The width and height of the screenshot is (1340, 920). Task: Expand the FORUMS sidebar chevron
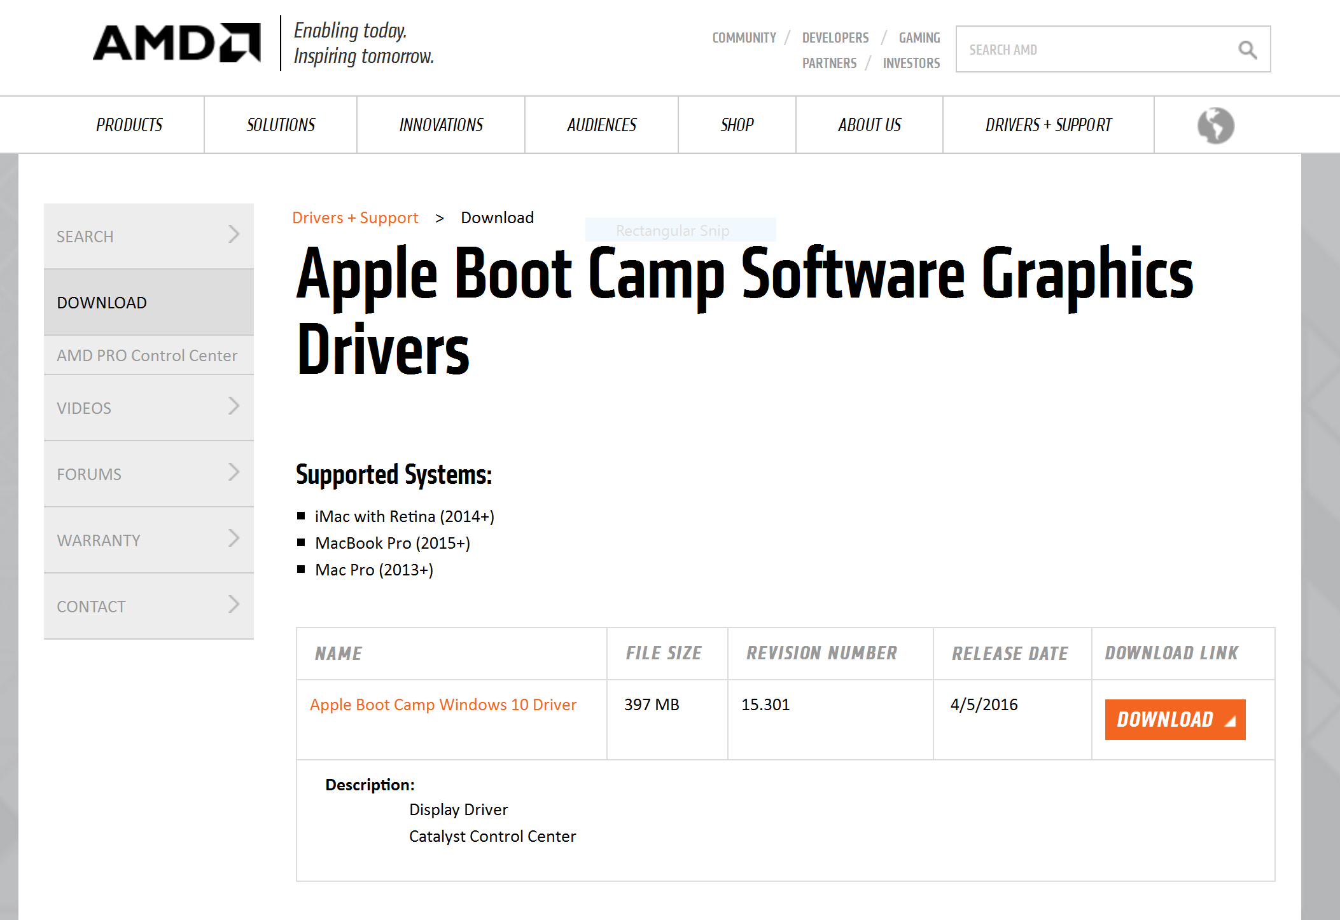coord(234,472)
